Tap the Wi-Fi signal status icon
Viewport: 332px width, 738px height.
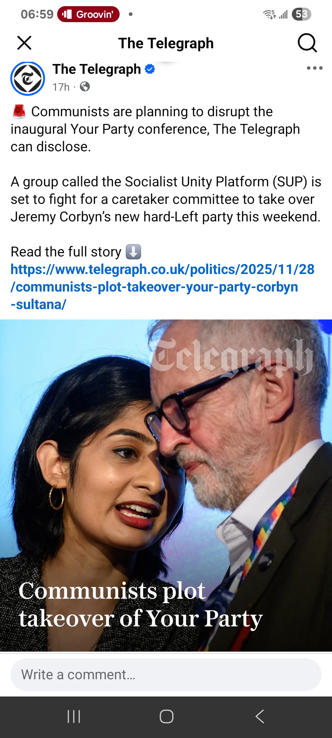point(269,14)
